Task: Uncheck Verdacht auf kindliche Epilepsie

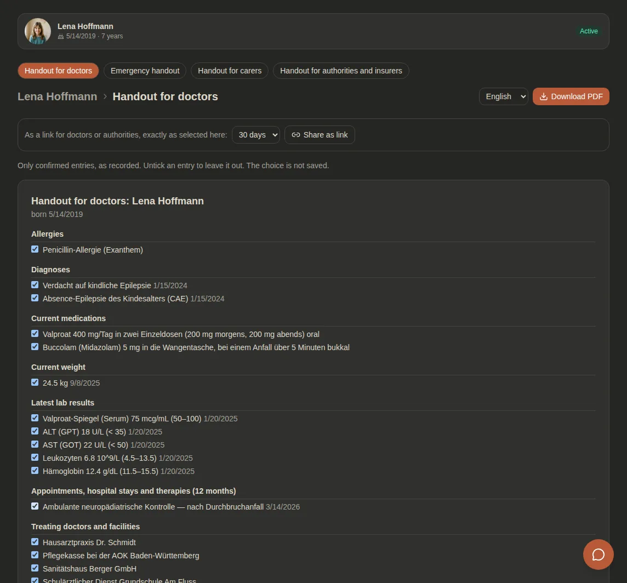Action: (x=35, y=285)
